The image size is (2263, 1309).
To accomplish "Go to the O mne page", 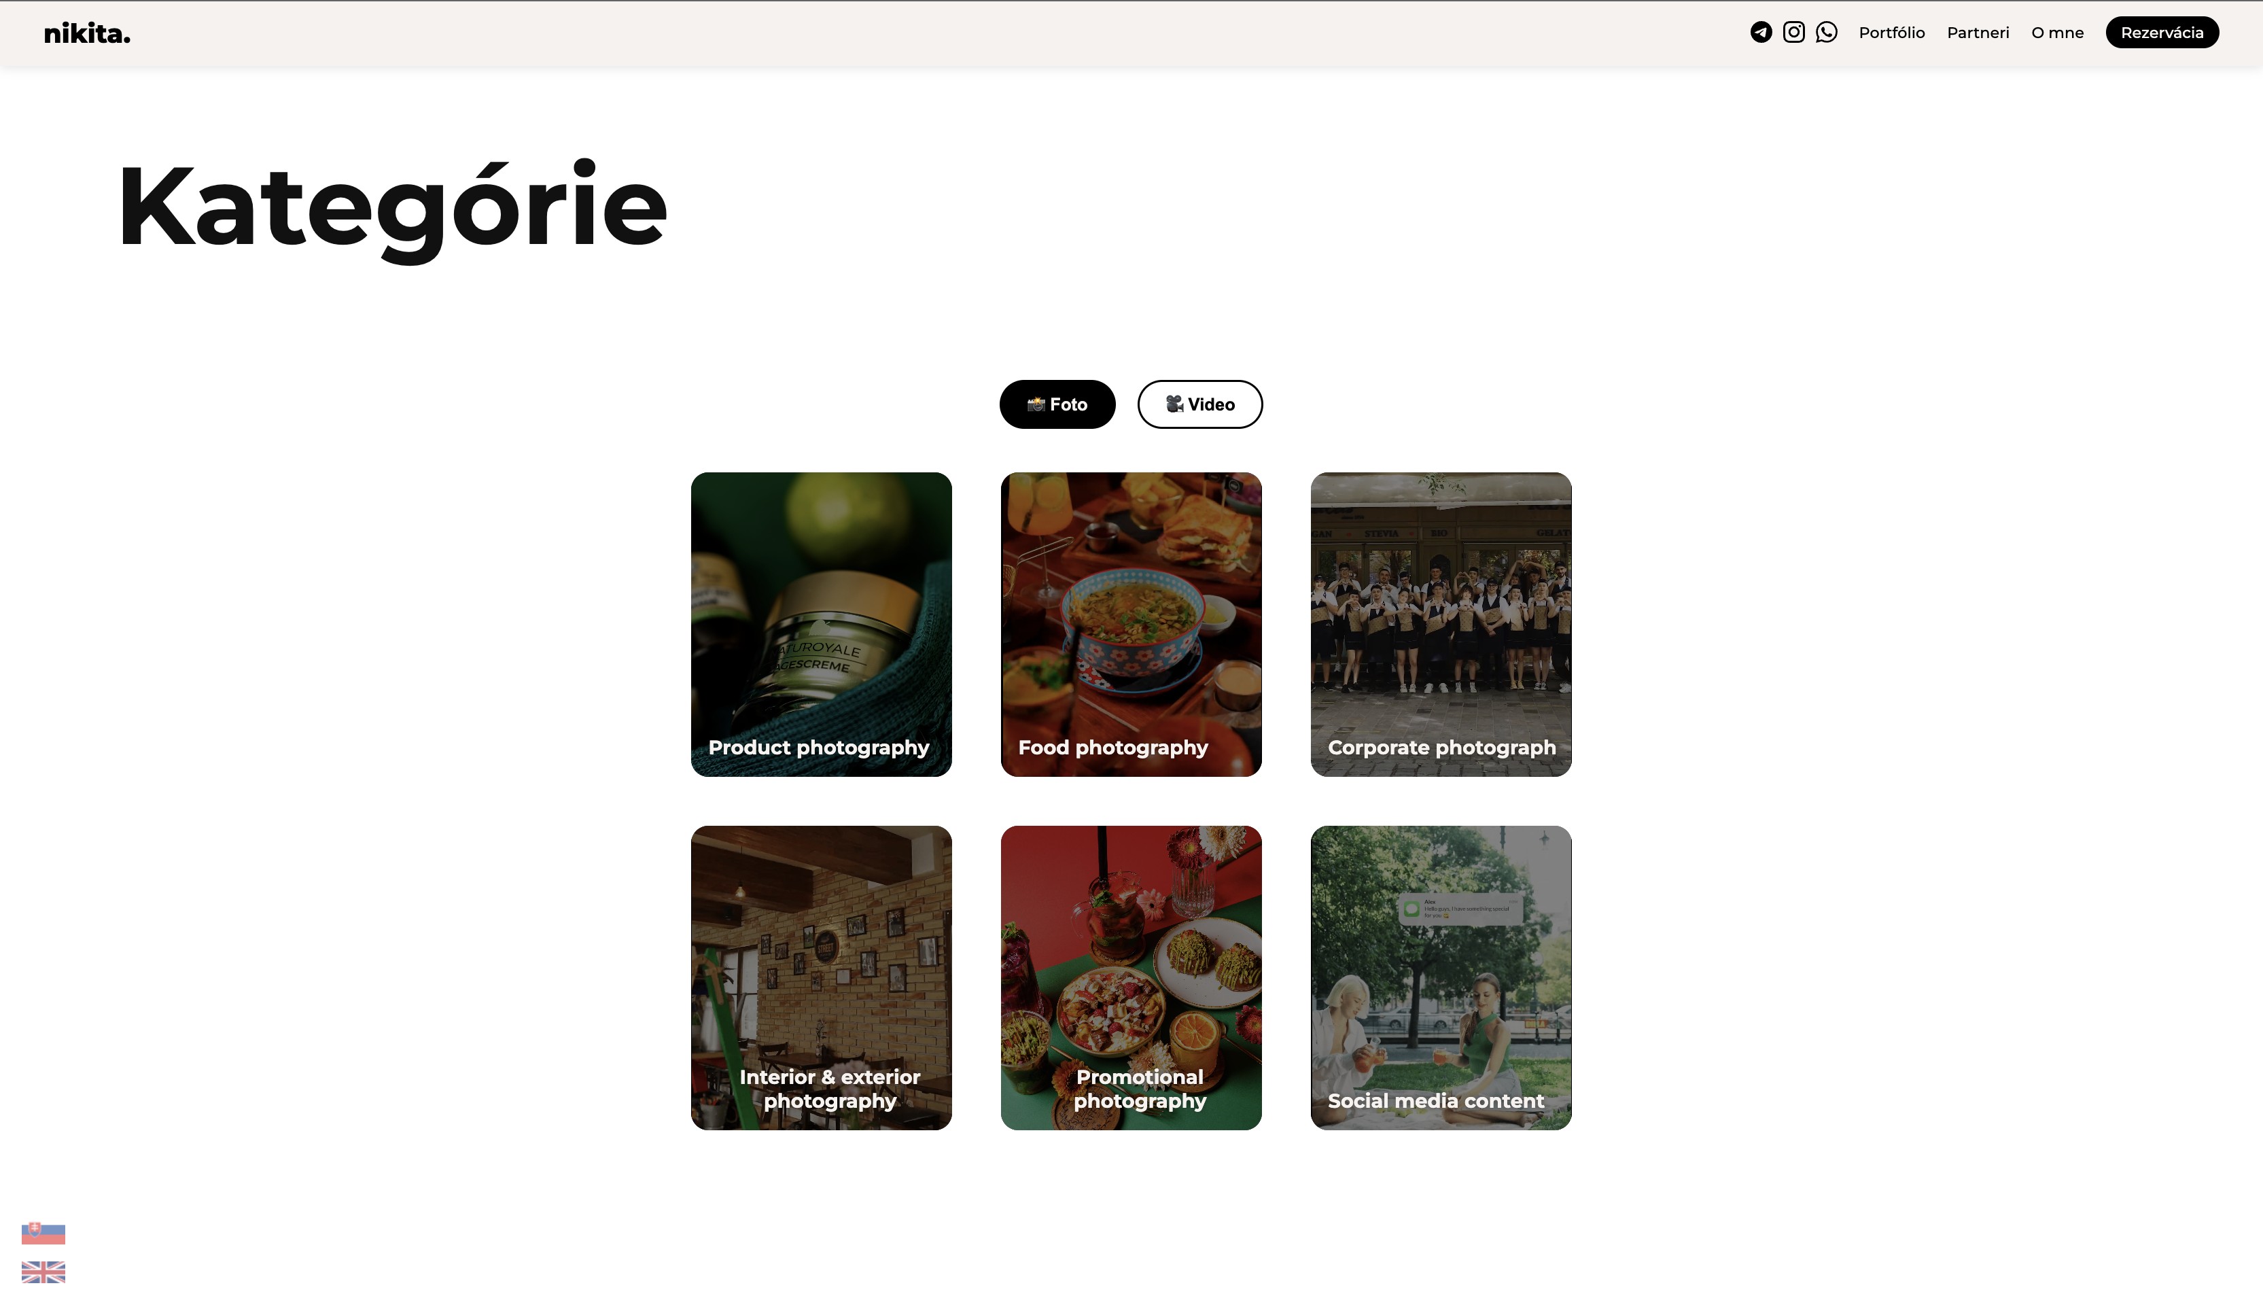I will click(2056, 33).
